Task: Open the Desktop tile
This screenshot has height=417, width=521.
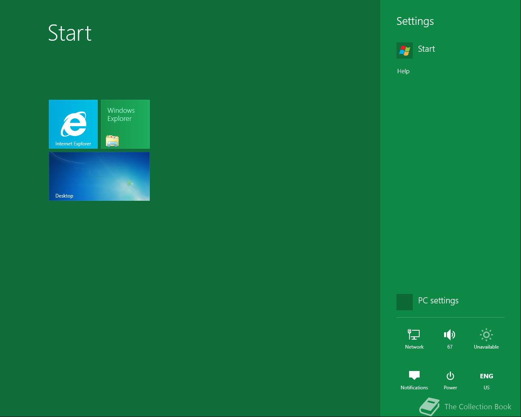Action: pos(99,176)
